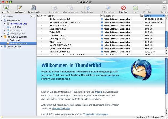Viewport: 168px width, 119px height.
Task: Select the acb@heise.de account
Action: (13, 20)
